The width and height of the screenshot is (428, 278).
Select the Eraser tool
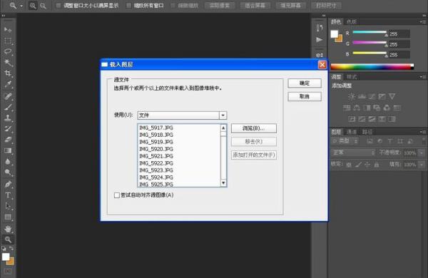tap(8, 140)
